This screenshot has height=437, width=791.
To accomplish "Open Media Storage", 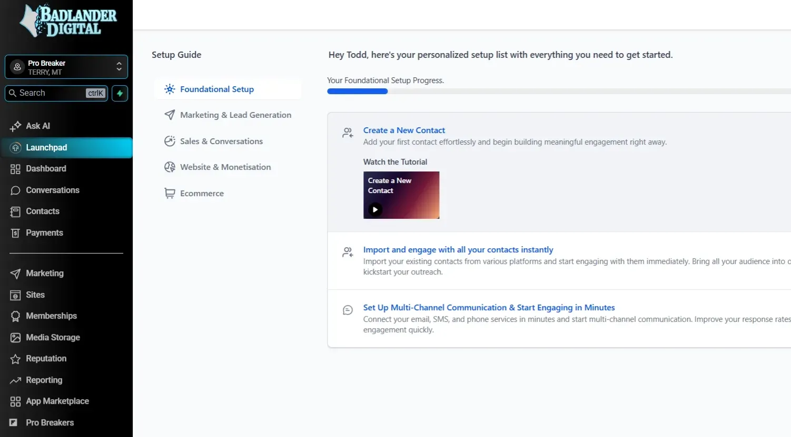I will [x=53, y=337].
